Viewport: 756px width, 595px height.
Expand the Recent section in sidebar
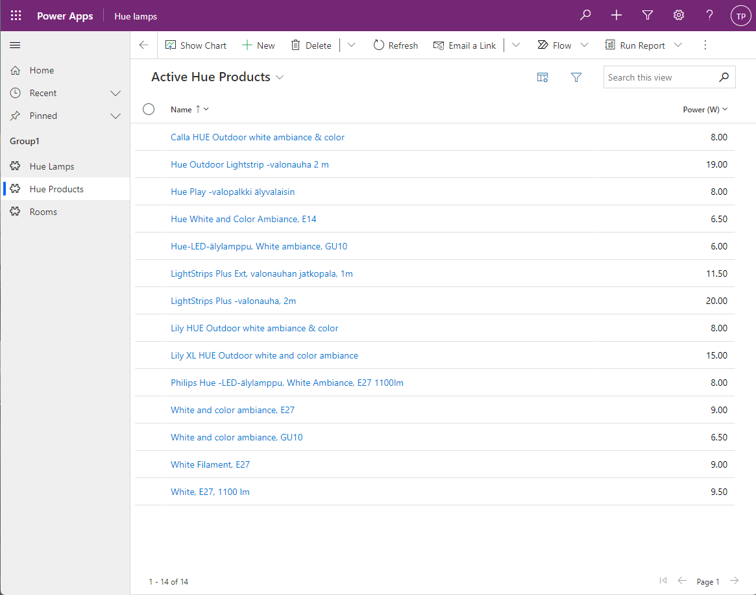click(x=116, y=93)
